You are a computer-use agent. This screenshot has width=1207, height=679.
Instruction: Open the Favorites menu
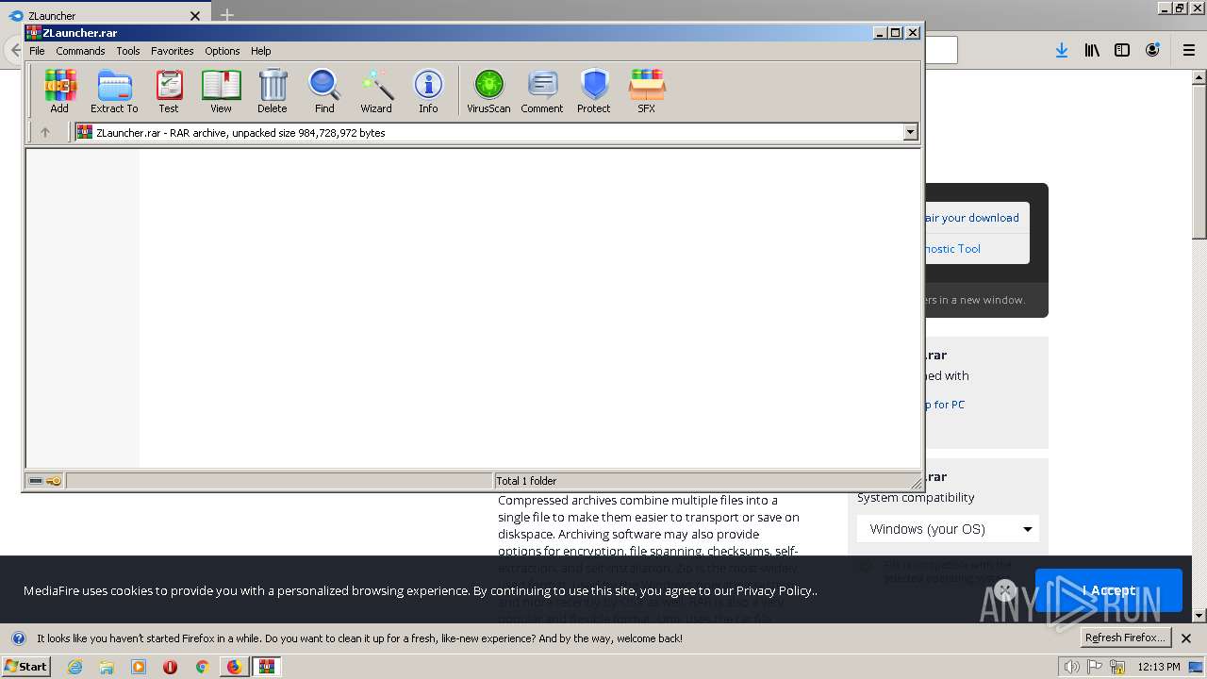[x=173, y=51]
